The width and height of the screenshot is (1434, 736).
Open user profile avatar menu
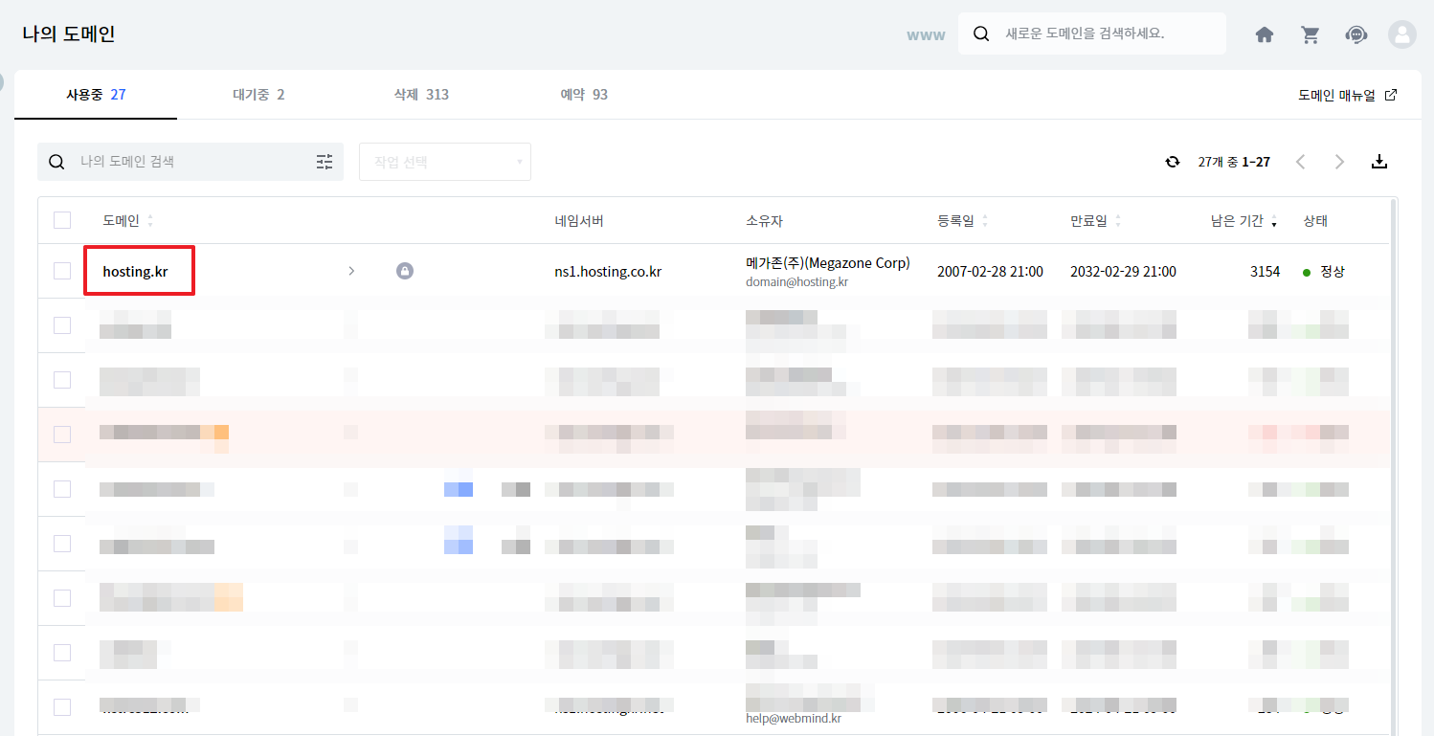tap(1401, 34)
